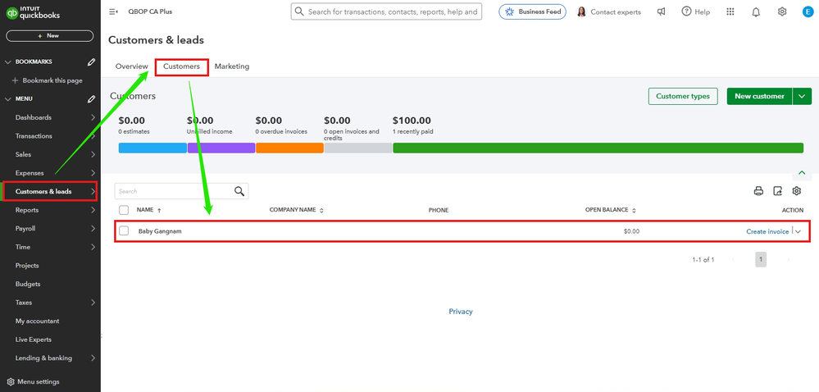Image resolution: width=819 pixels, height=392 pixels.
Task: Open the announcements megaphone icon
Action: tap(662, 11)
